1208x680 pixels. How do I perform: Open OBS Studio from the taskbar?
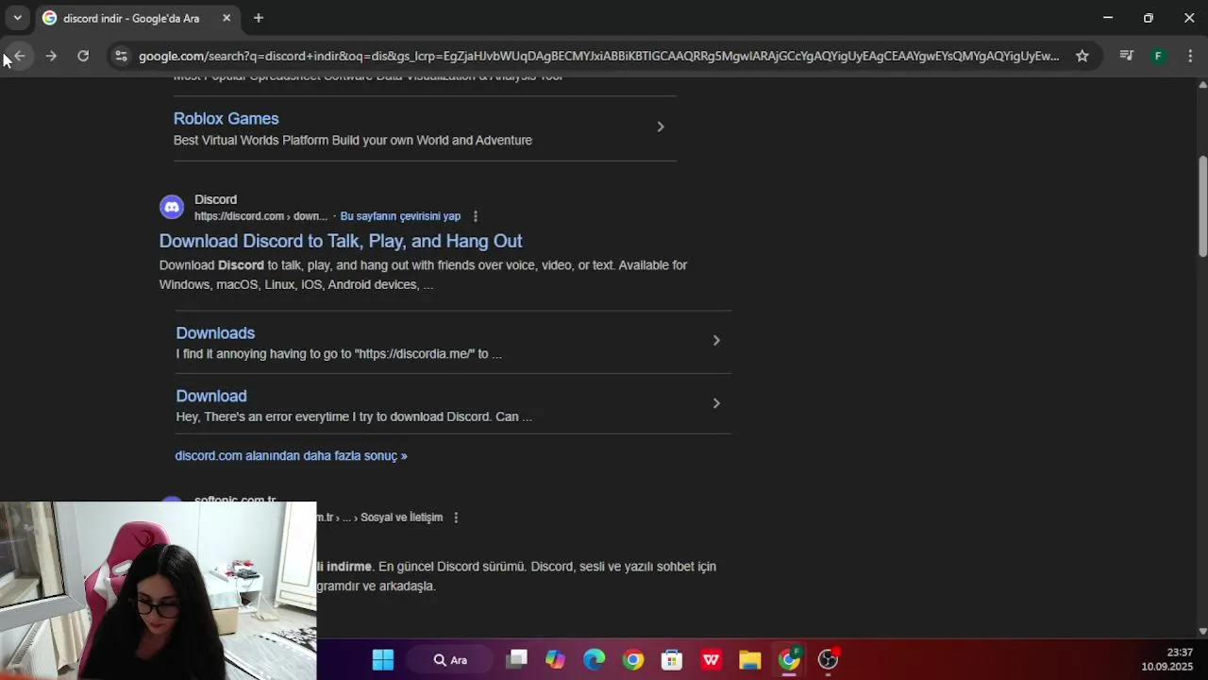coord(828,659)
